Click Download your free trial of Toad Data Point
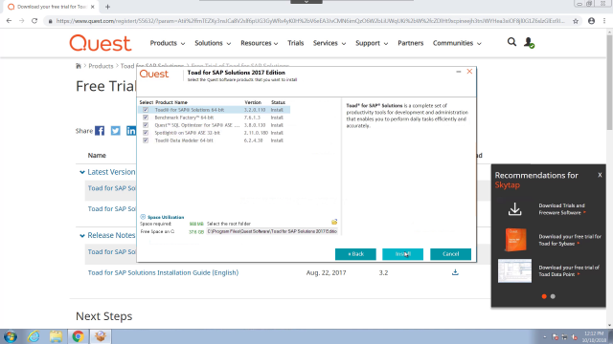This screenshot has width=613, height=344. click(x=569, y=270)
